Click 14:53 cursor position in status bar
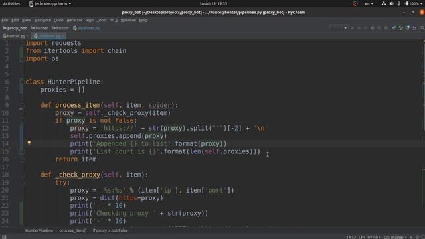Viewport: 425px width, 239px height. (x=351, y=237)
